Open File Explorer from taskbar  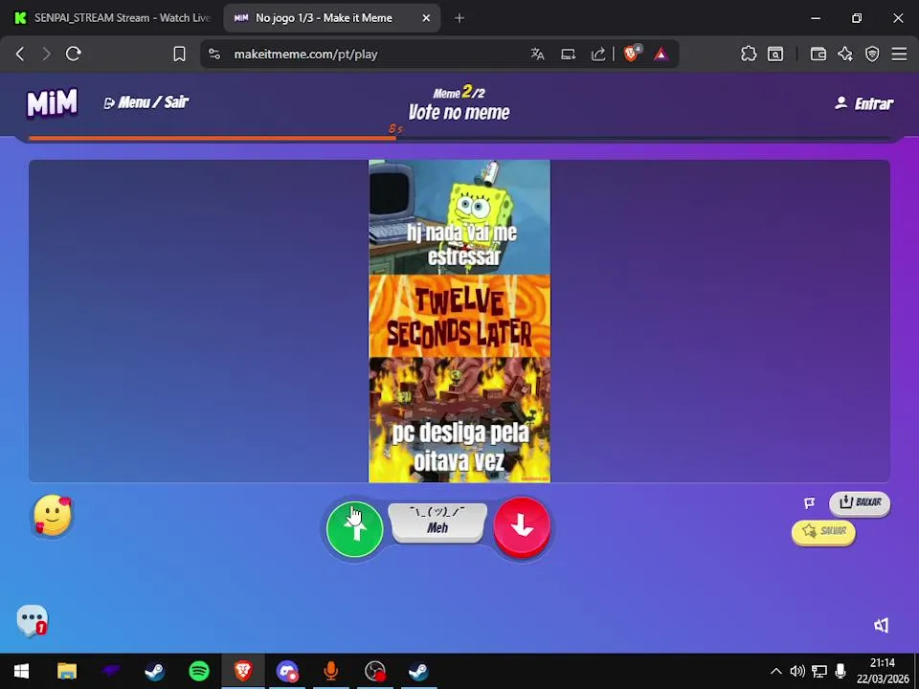pyautogui.click(x=67, y=671)
